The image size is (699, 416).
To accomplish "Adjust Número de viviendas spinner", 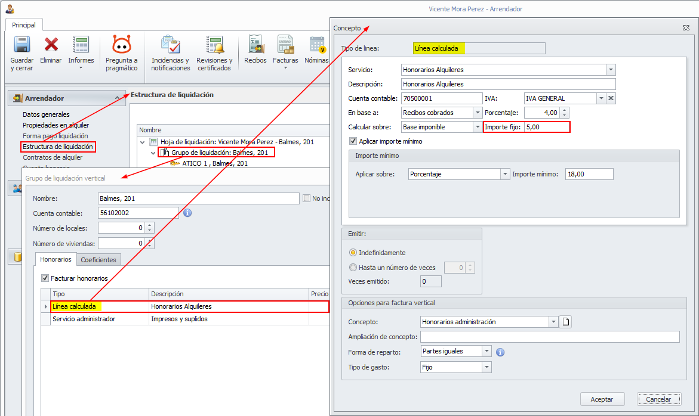I will pos(149,243).
